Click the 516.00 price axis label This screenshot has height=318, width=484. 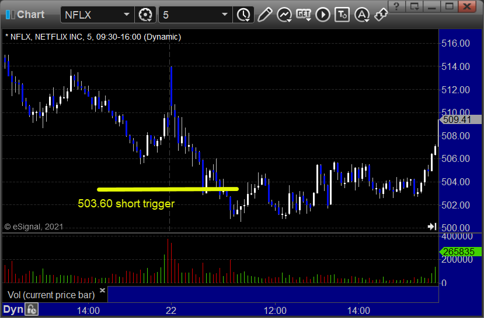(x=455, y=43)
